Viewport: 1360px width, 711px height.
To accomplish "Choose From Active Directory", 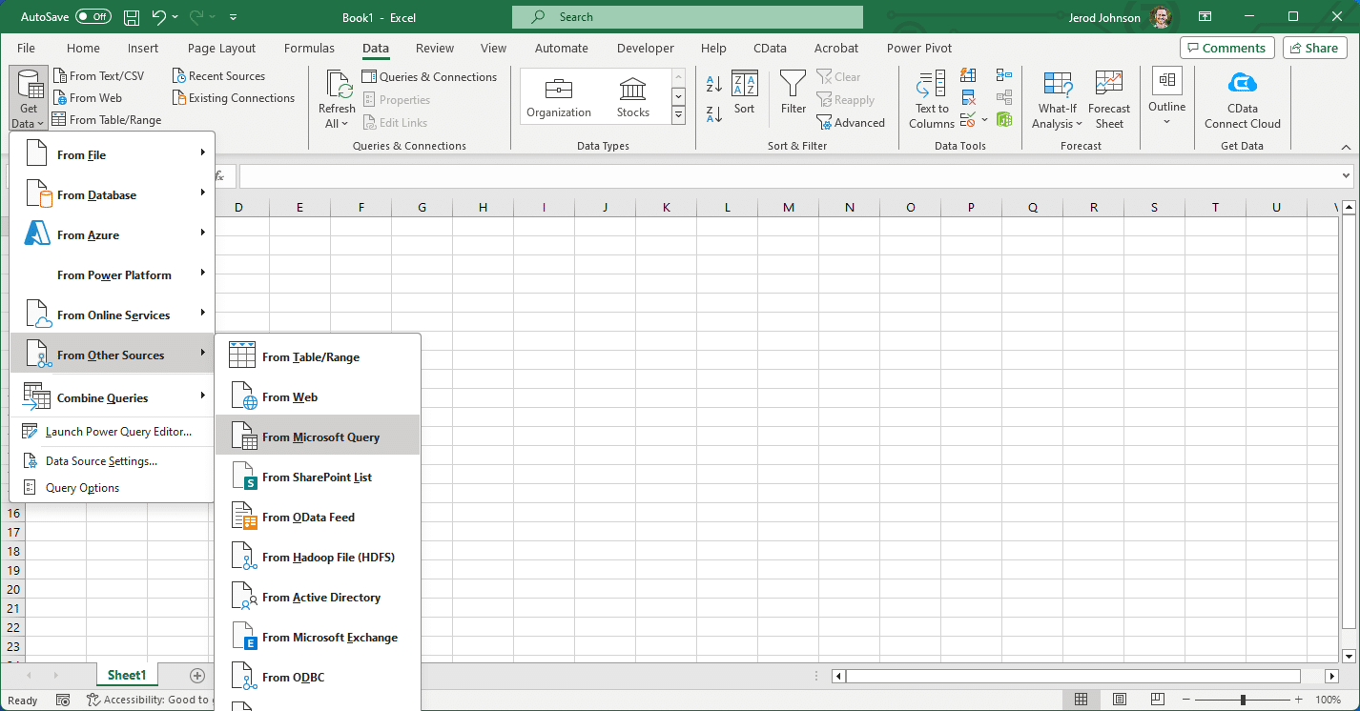I will tap(318, 597).
